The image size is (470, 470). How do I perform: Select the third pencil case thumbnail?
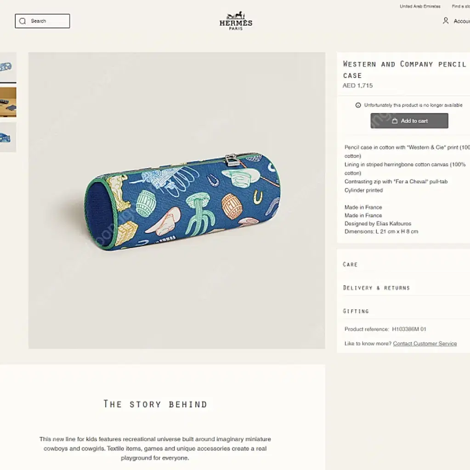click(x=8, y=137)
